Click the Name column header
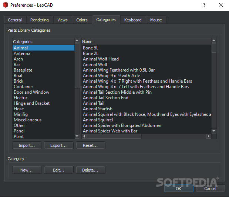 (x=147, y=42)
